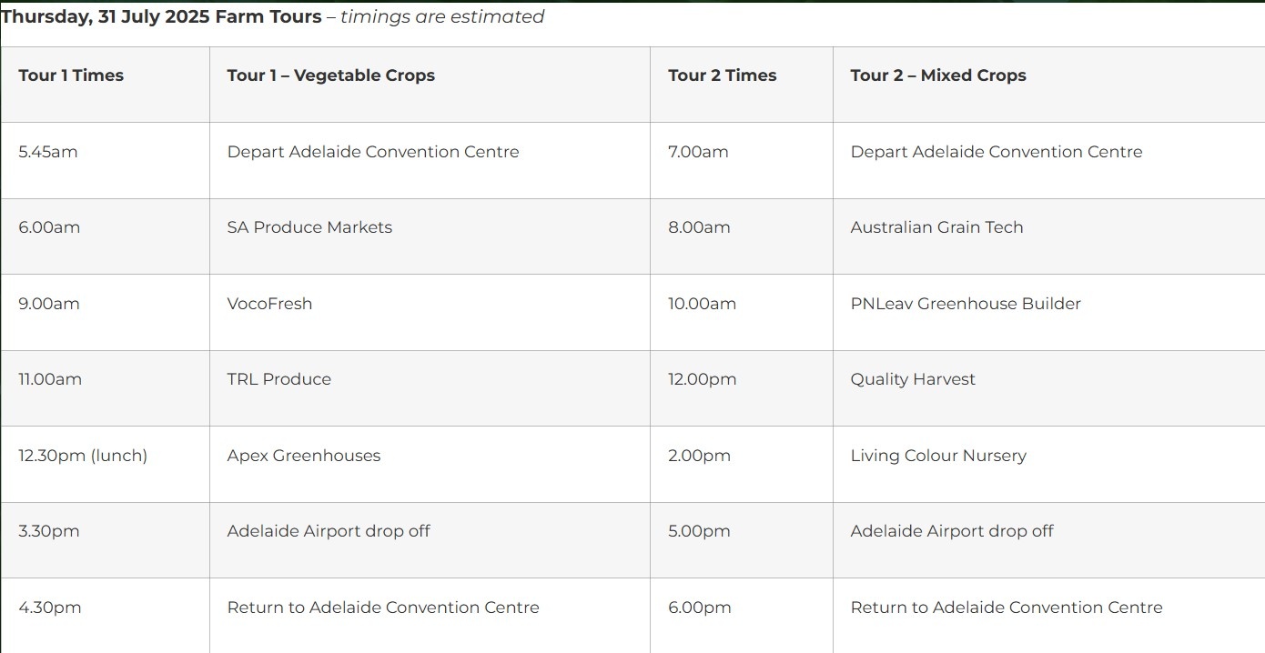Click the 'Living Colour Nursery' cell
Viewport: 1265px width, 653px height.
tap(938, 456)
